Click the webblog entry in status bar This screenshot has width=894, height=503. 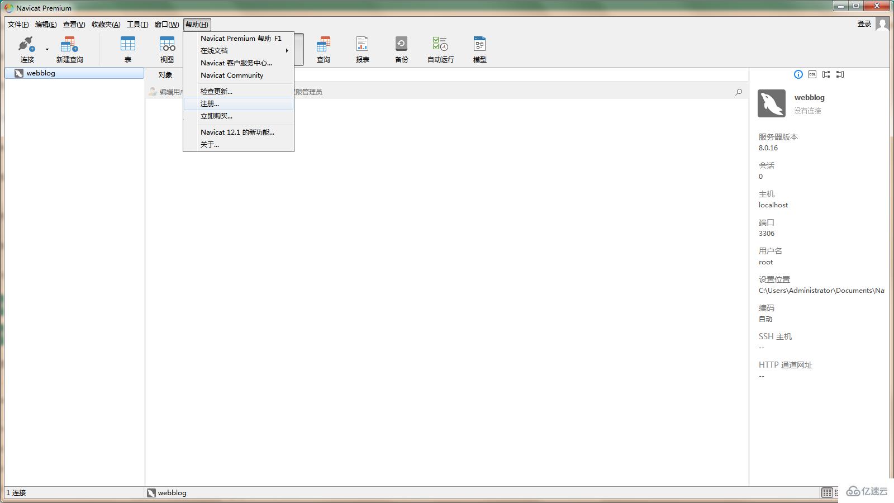(x=167, y=493)
